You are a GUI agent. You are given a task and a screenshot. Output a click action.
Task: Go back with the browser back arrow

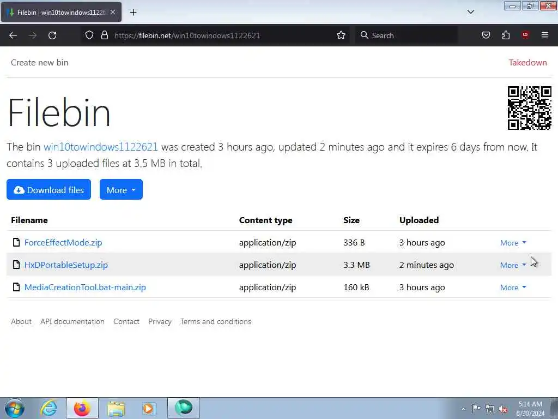pyautogui.click(x=13, y=35)
